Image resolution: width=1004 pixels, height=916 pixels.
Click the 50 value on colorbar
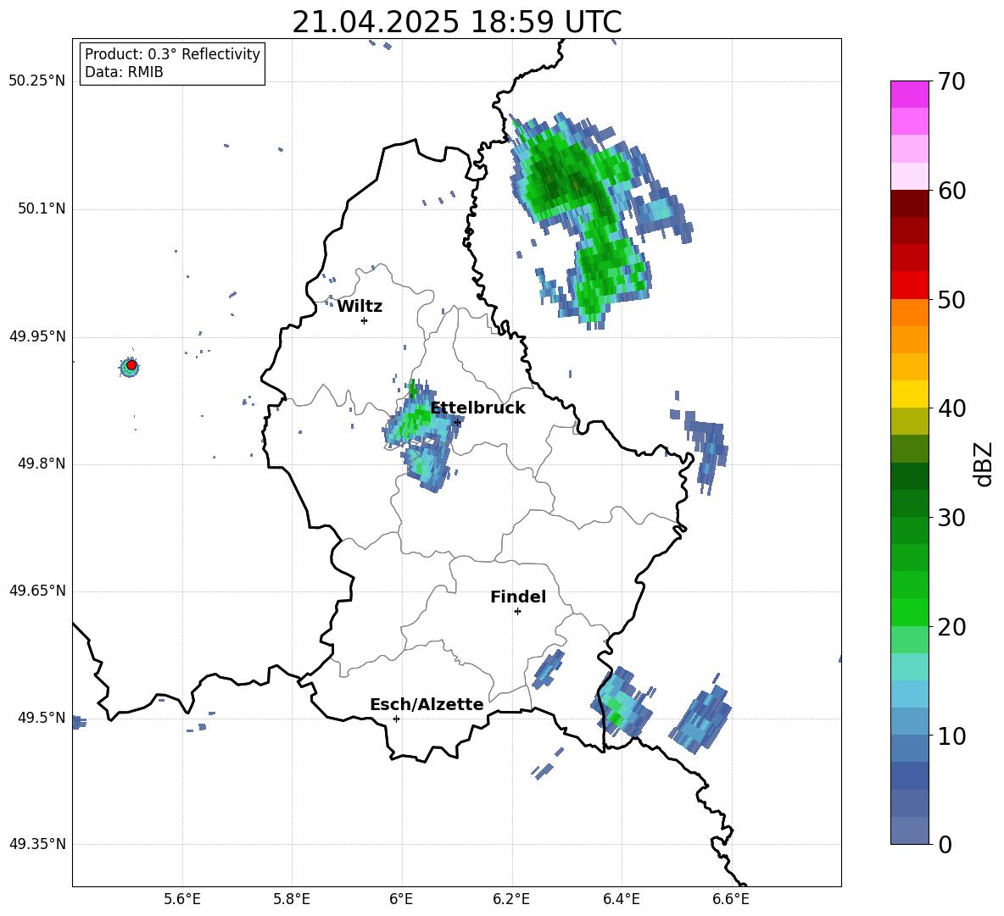click(951, 299)
